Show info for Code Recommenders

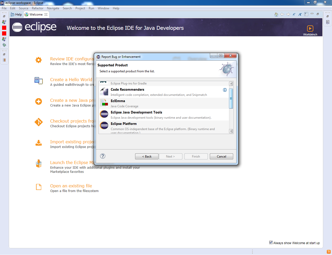(225, 90)
